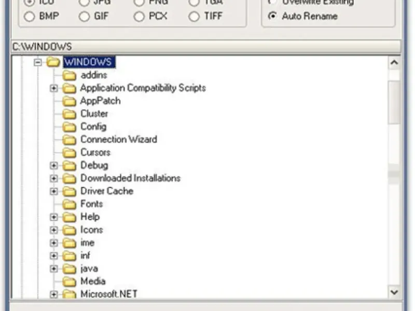
Task: Choose the TGA format radio button
Action: click(194, 3)
